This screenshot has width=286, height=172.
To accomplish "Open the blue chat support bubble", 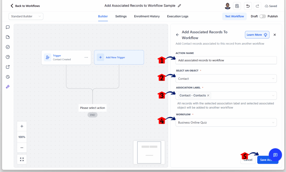I will click(275, 155).
